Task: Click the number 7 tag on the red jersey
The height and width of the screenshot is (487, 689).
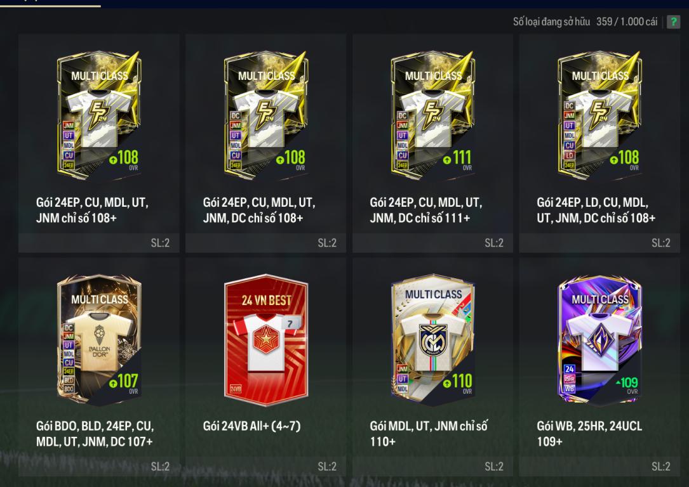Action: (290, 324)
